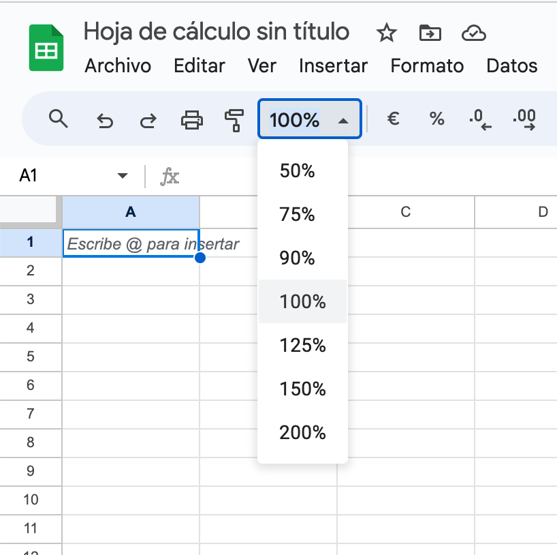Select column C header
This screenshot has width=557, height=555.
click(406, 212)
